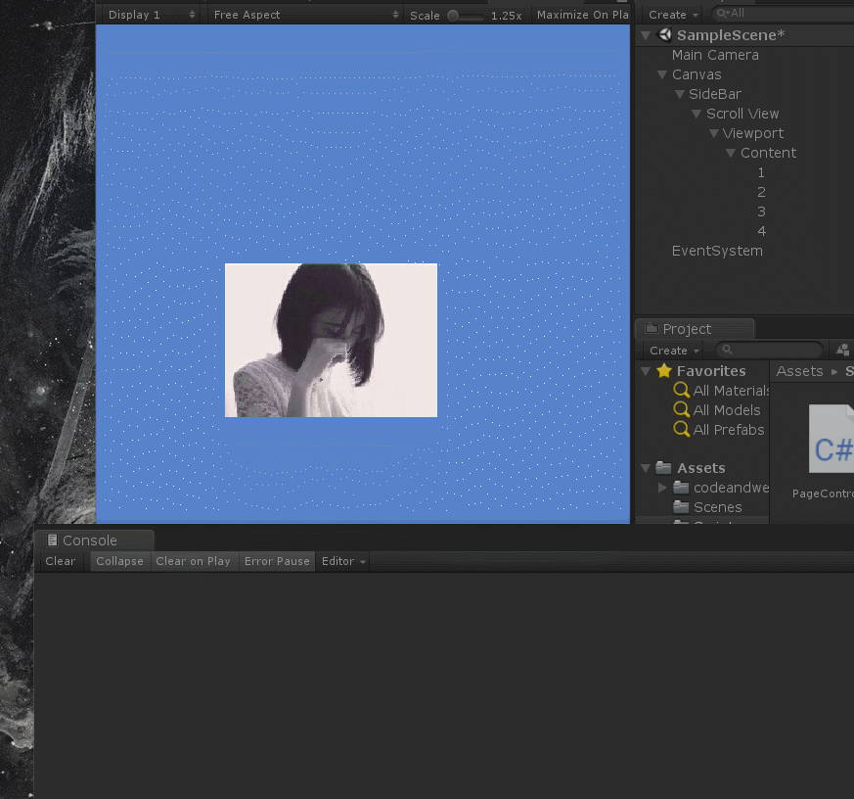
Task: Select the PageController C# script thumbnail
Action: (831, 439)
